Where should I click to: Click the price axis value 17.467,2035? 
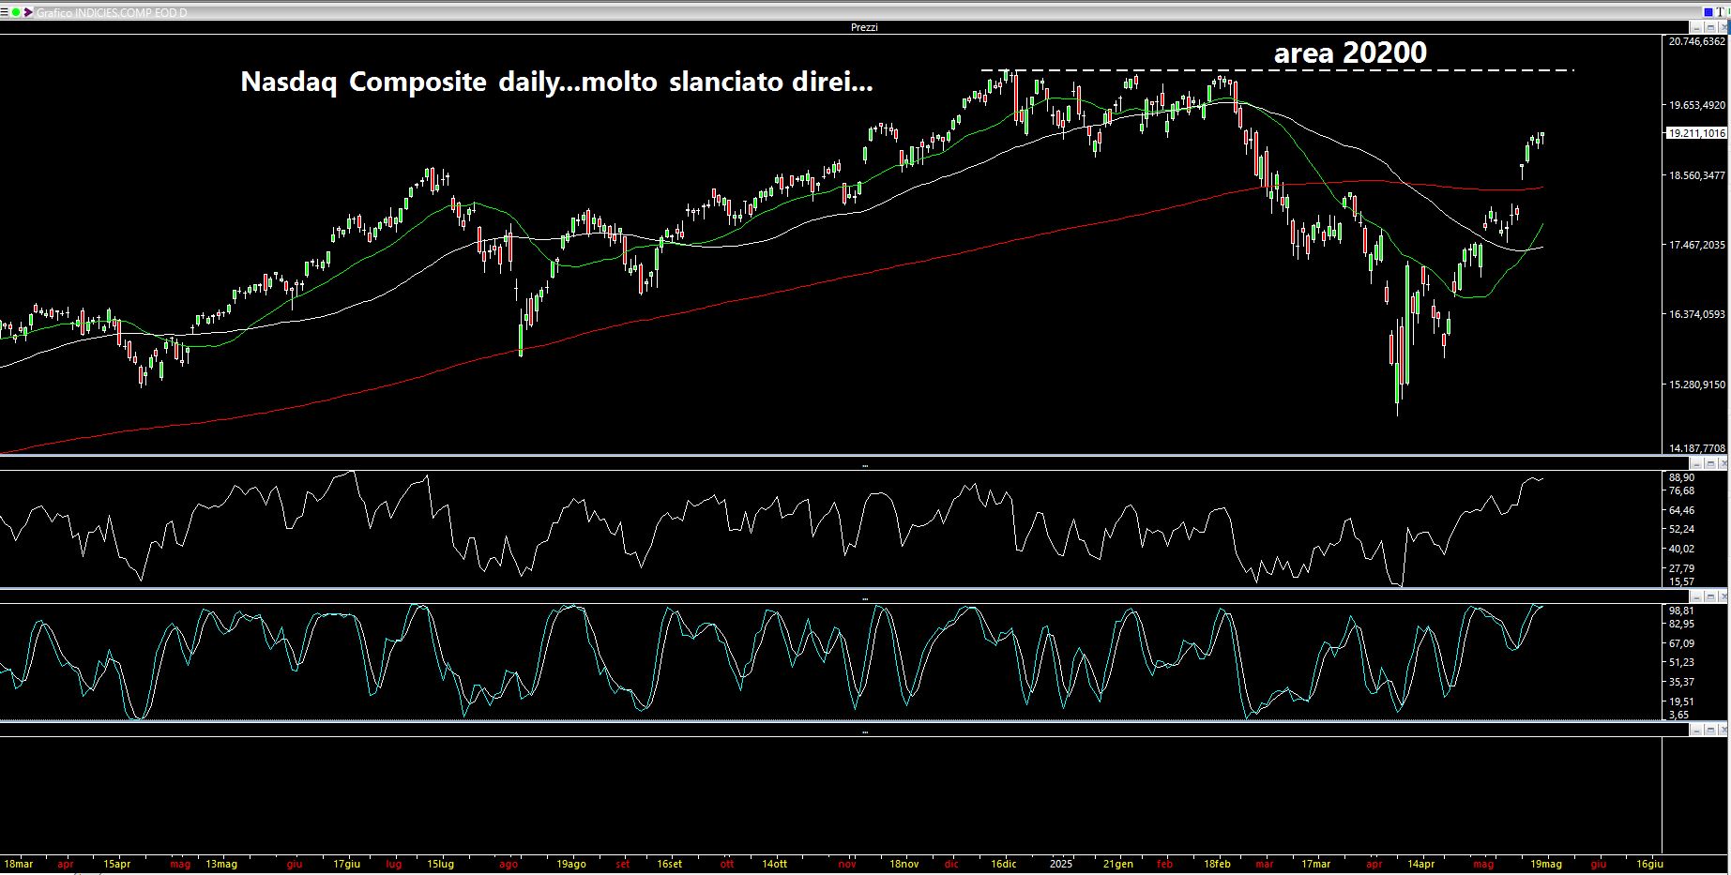tap(1696, 245)
